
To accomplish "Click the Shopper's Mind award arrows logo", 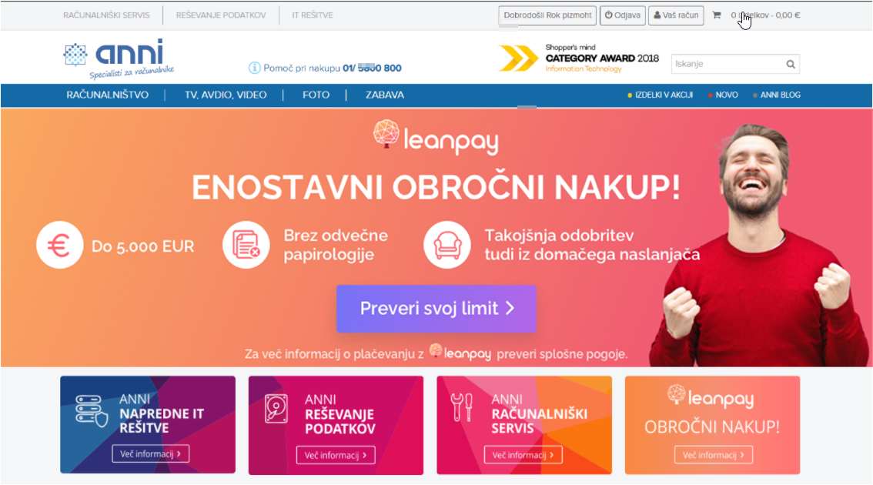I will click(x=518, y=59).
